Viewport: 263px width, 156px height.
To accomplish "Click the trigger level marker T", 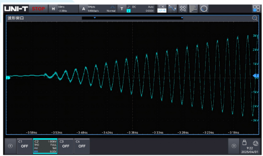I will [256, 76].
